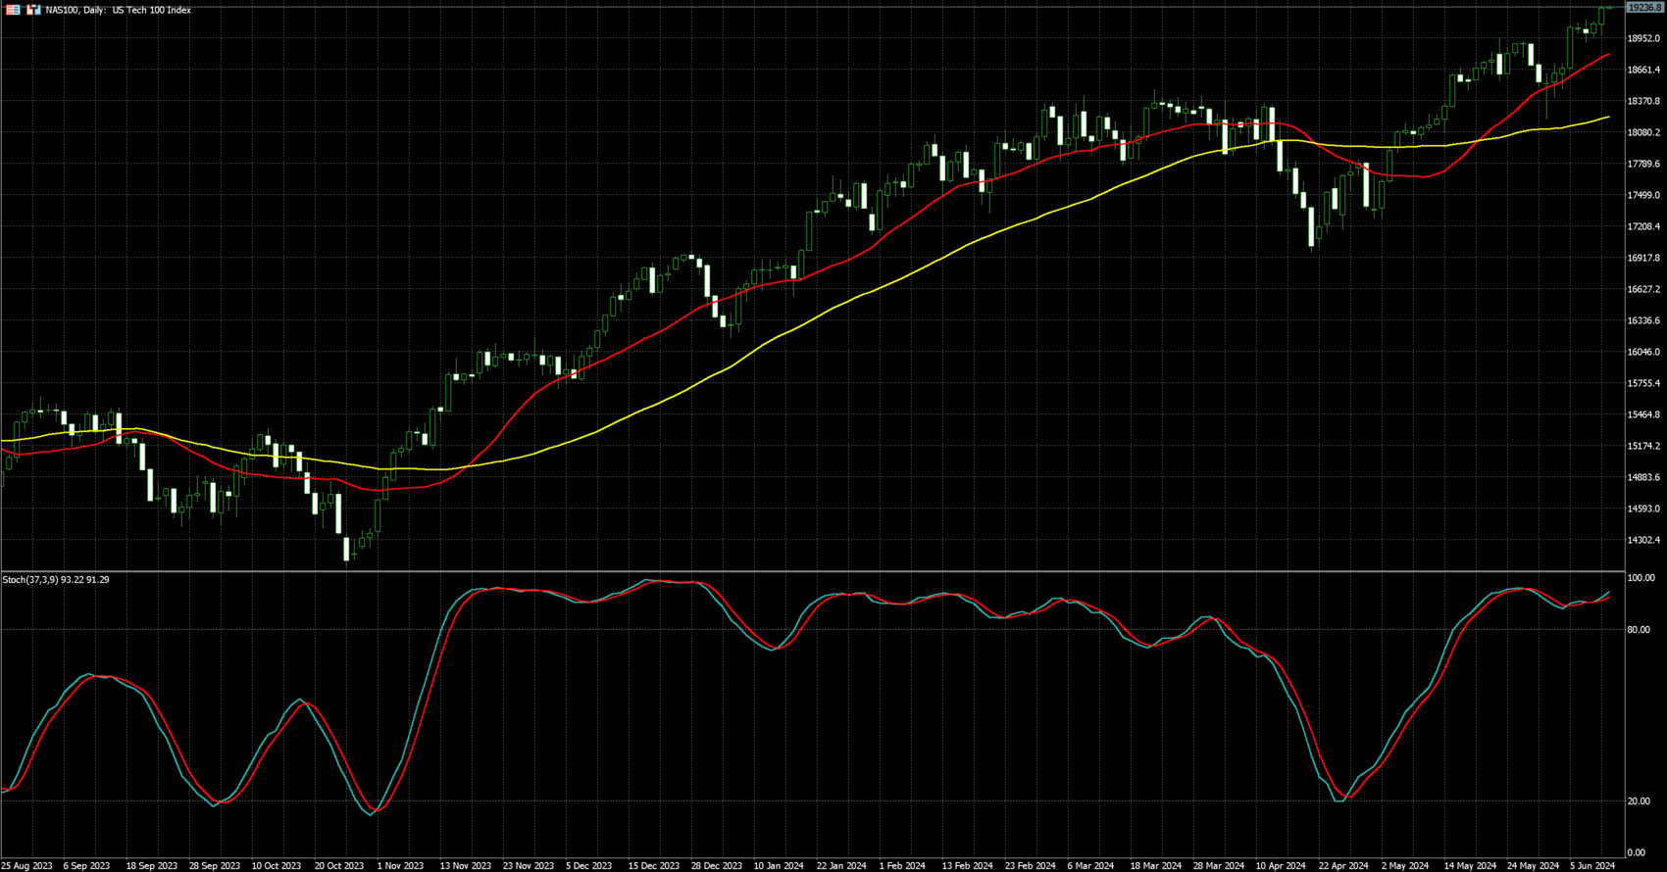Click the 28 Mar 2024 date label

pos(1218,866)
